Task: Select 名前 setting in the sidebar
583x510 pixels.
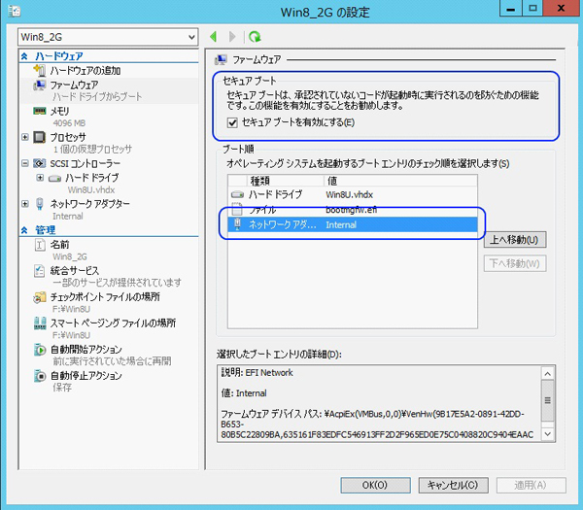Action: click(59, 245)
